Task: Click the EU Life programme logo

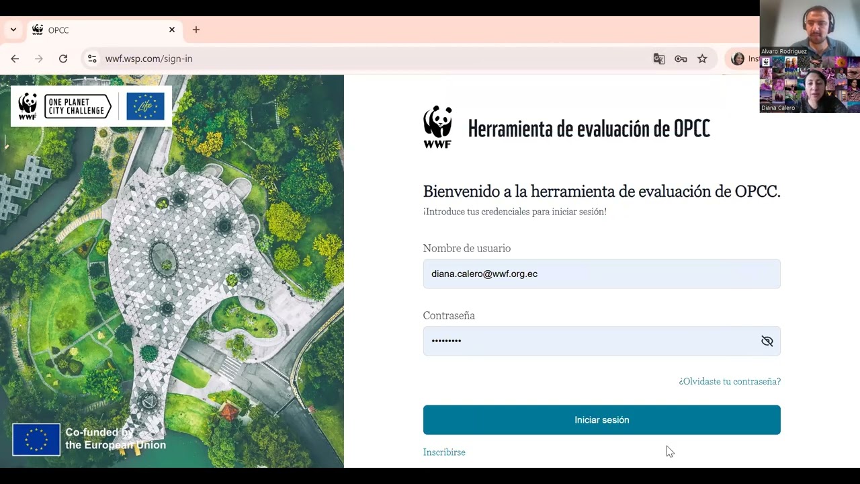Action: pyautogui.click(x=145, y=106)
